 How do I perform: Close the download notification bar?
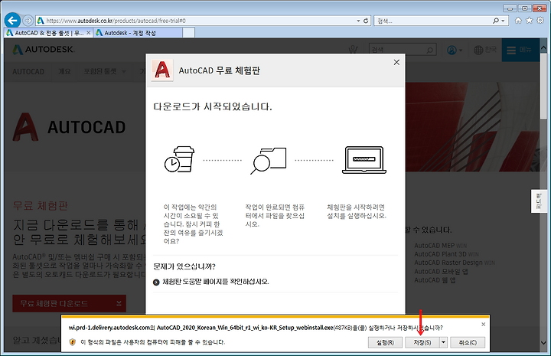tap(483, 324)
